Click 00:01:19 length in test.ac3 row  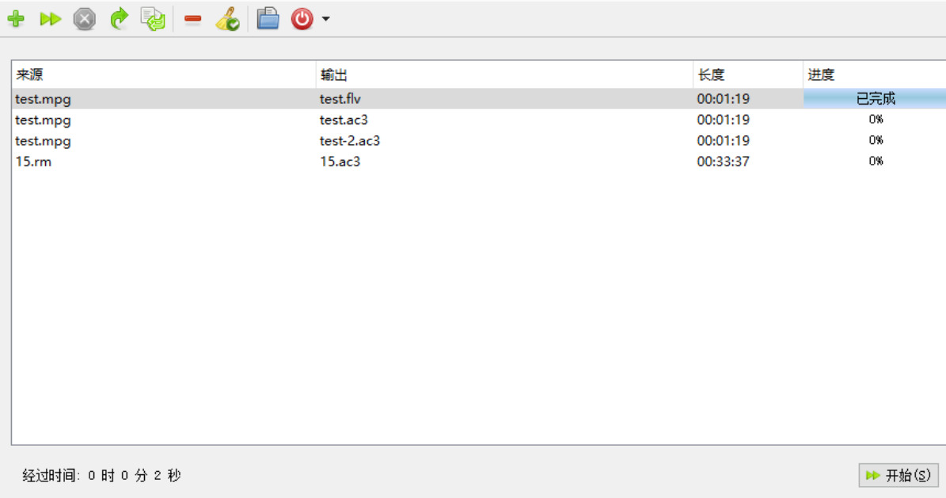[723, 120]
